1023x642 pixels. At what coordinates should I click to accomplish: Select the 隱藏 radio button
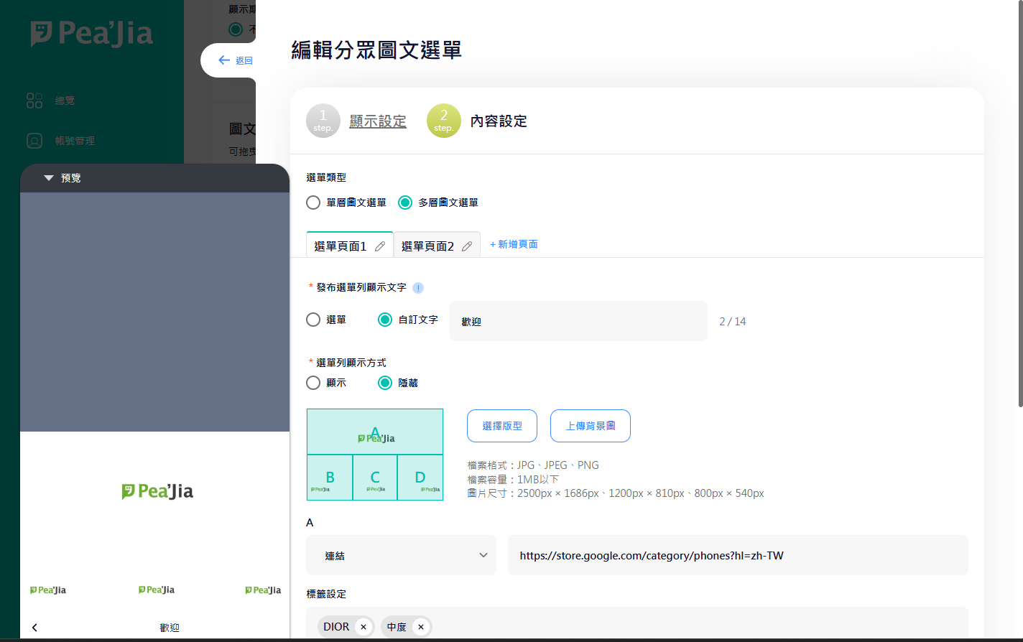coord(385,383)
